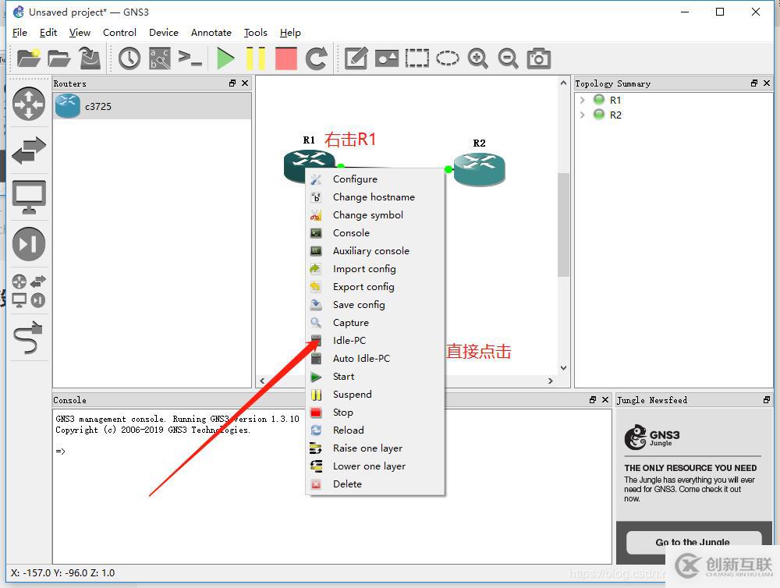
Task: Choose Idle-PC in the context menu
Action: pos(375,340)
